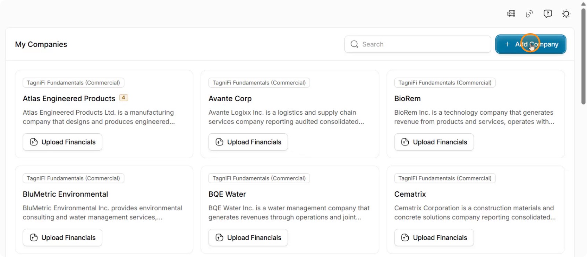Click TagniFi Fundamentals tag on BluMetric card
The image size is (587, 257).
tap(74, 178)
